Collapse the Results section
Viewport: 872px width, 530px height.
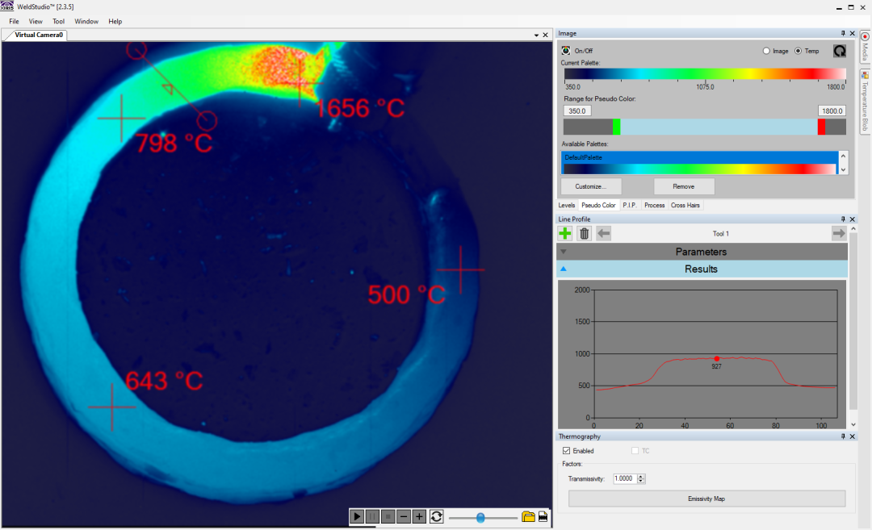(x=702, y=269)
